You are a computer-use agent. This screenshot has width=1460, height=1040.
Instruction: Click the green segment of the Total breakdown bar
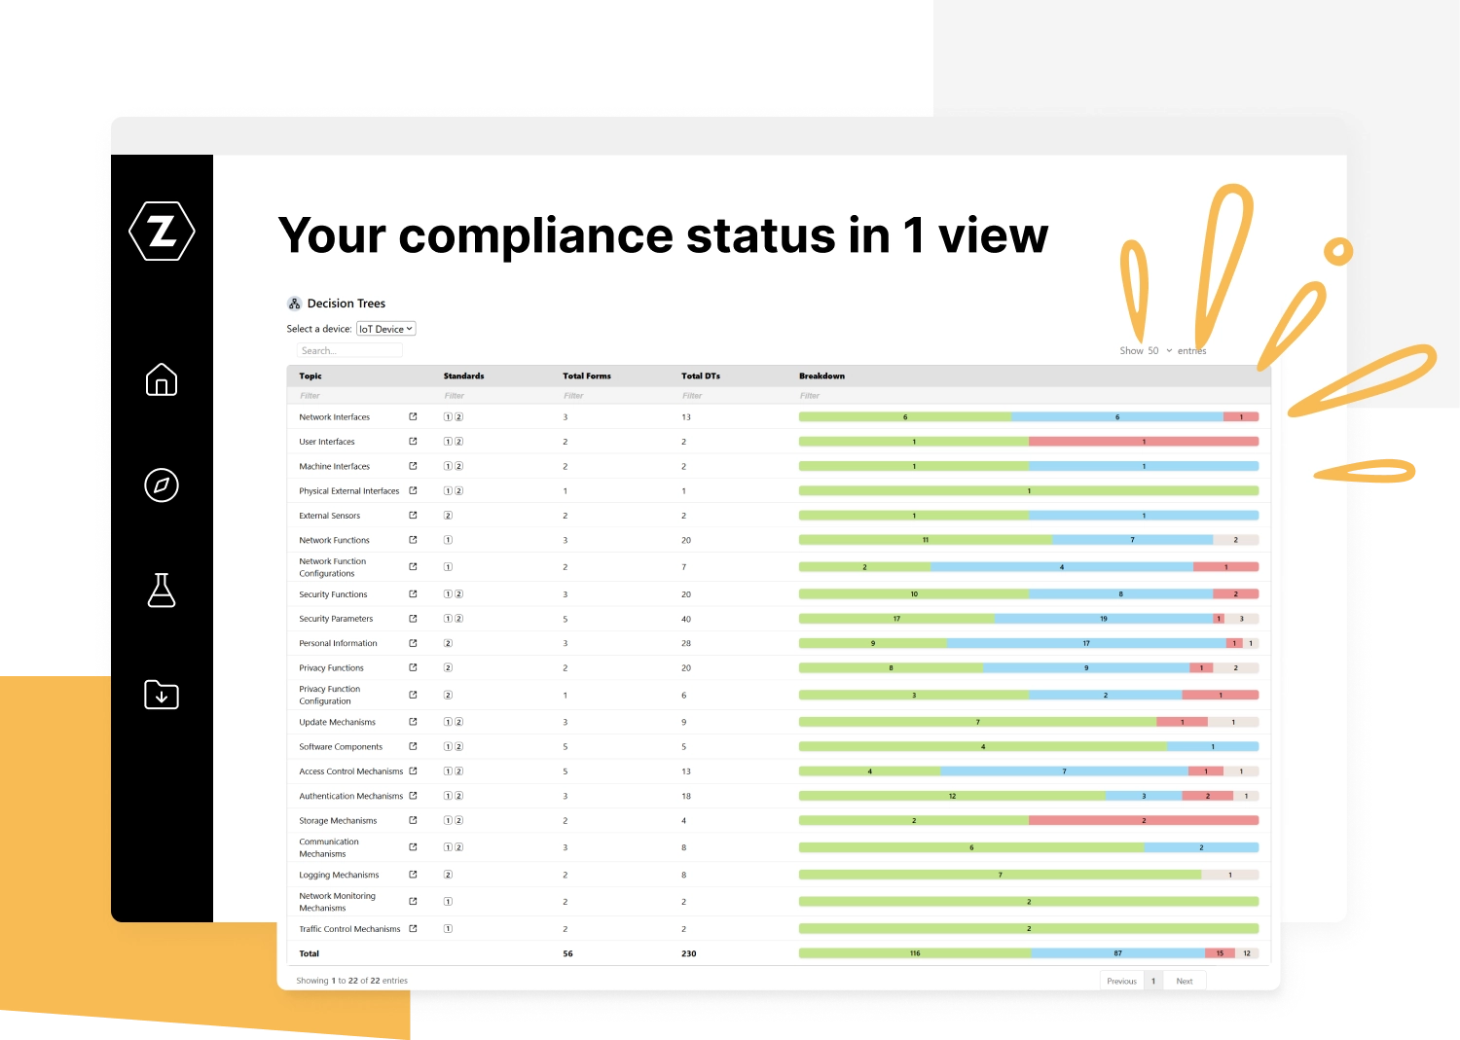click(x=913, y=953)
